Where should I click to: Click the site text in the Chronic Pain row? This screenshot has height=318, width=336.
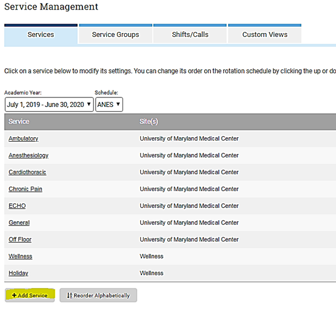[x=189, y=189]
